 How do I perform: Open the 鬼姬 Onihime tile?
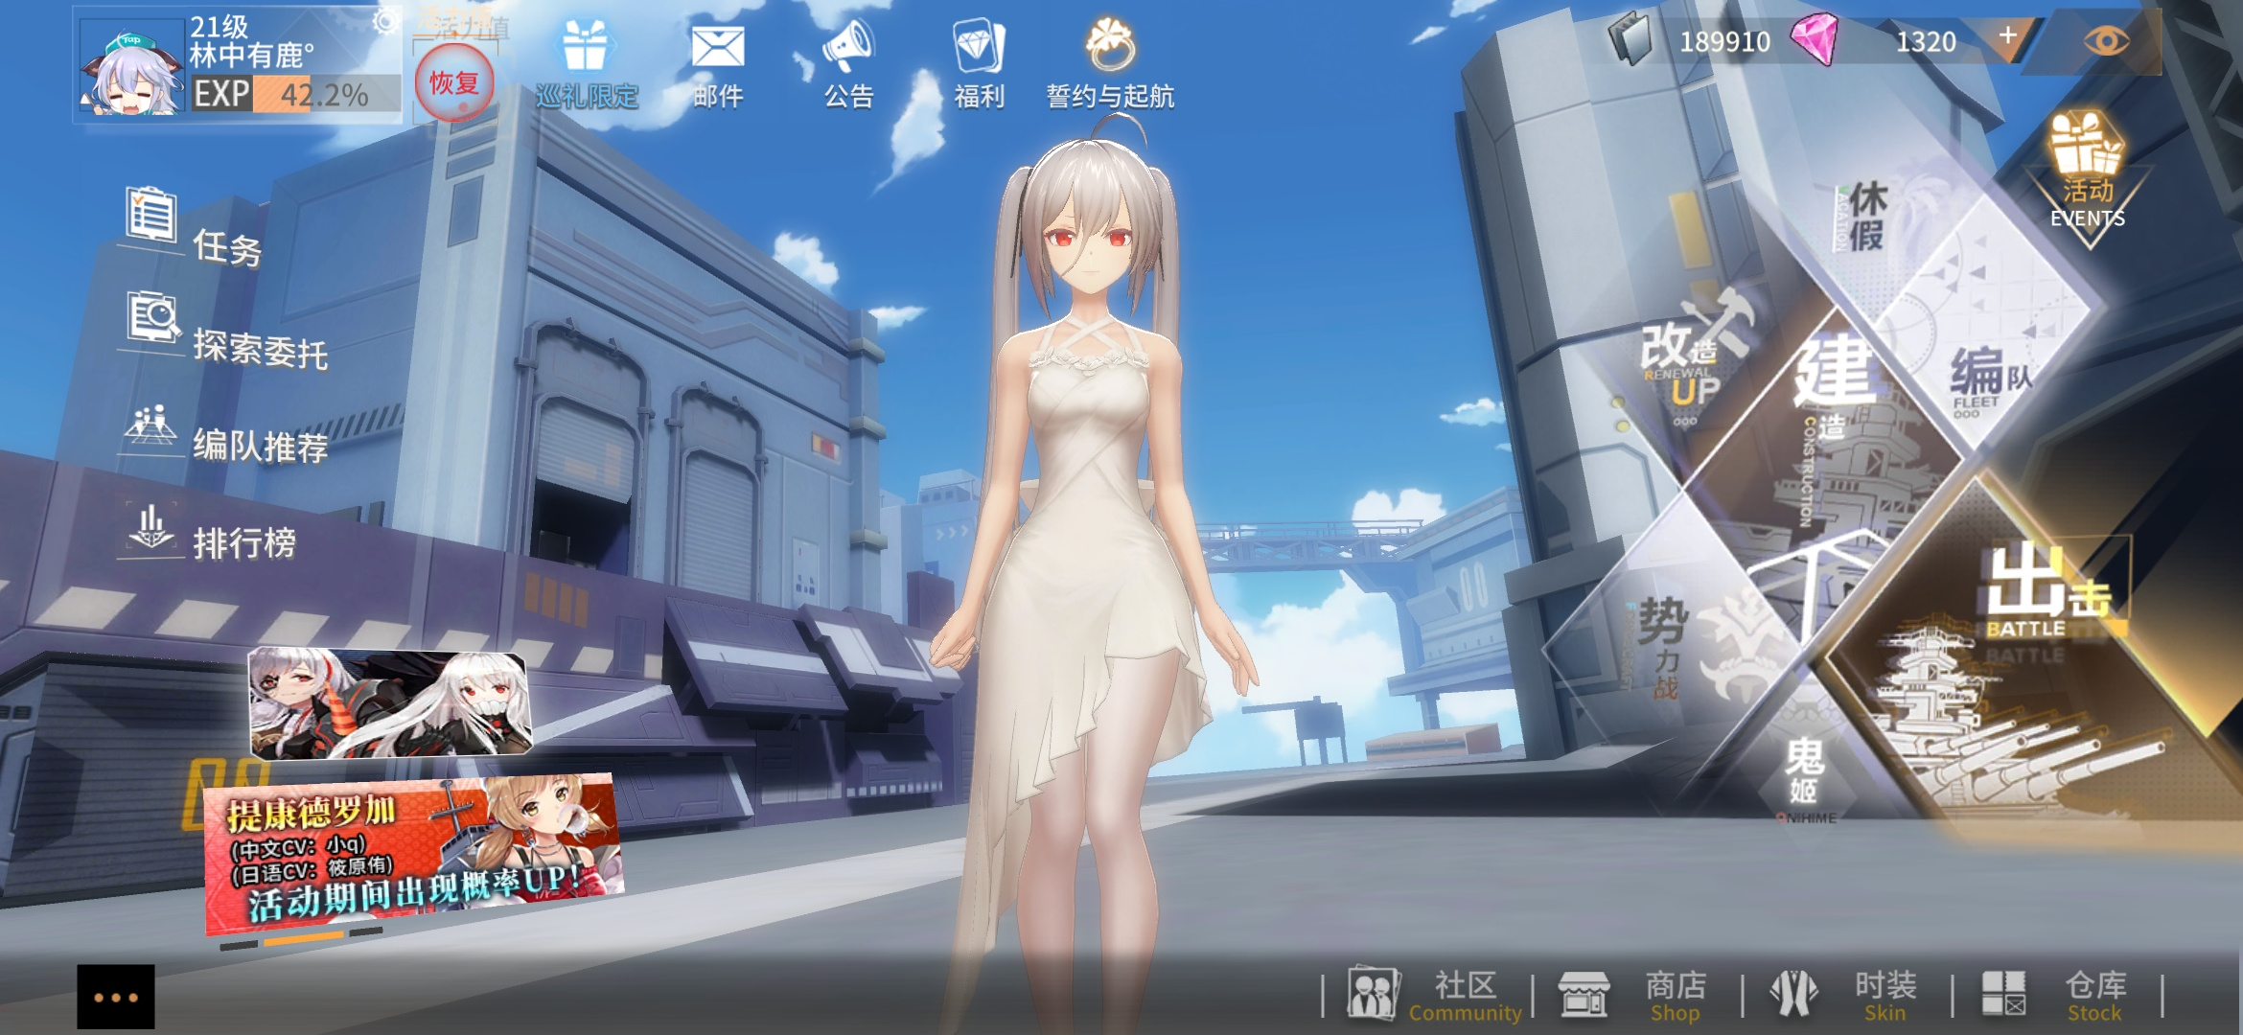[x=1804, y=778]
